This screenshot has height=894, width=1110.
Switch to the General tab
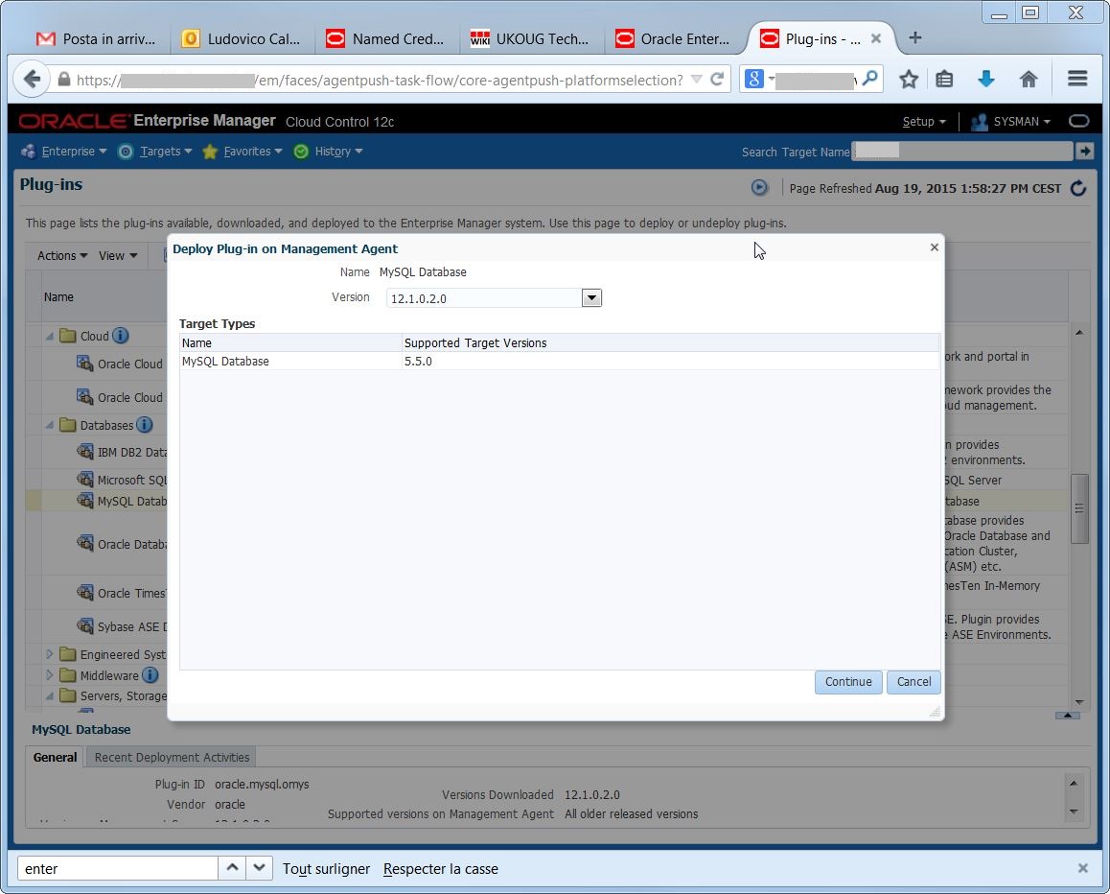(x=56, y=757)
